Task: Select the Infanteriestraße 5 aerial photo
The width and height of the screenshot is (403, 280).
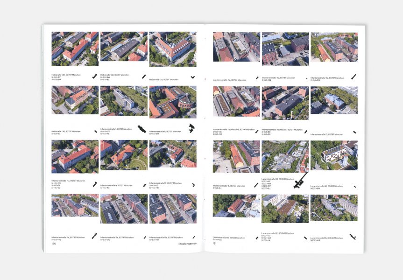Action: [173, 102]
